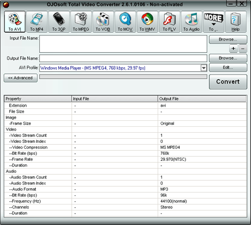The height and width of the screenshot is (225, 251).
Task: Click the MS MPEG4 output value
Action: 170,147
